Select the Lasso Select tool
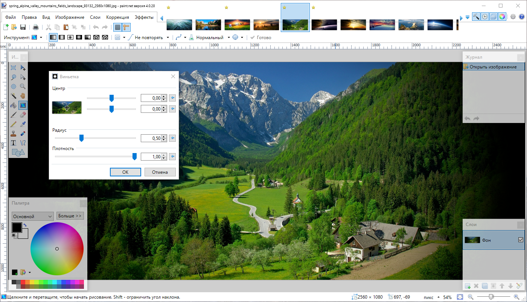The width and height of the screenshot is (527, 302). coord(14,77)
